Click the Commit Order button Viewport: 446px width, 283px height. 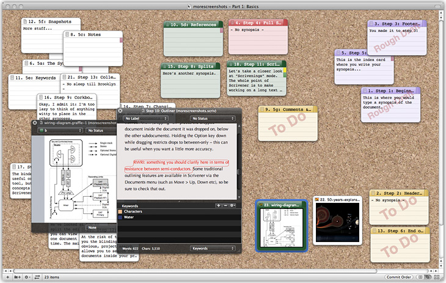(x=398, y=277)
